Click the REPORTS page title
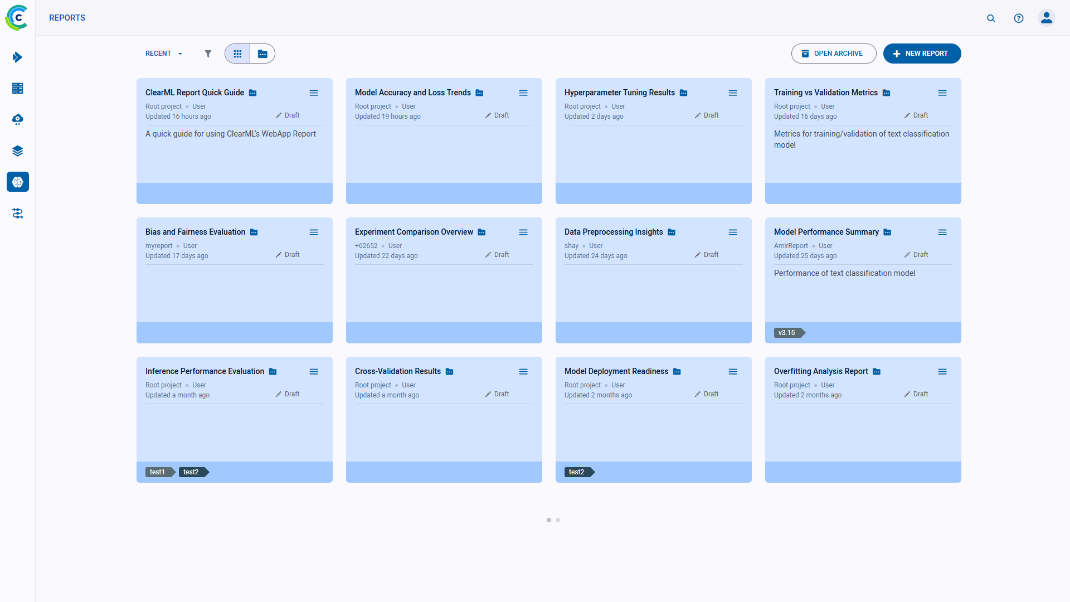1070x602 pixels. click(67, 18)
